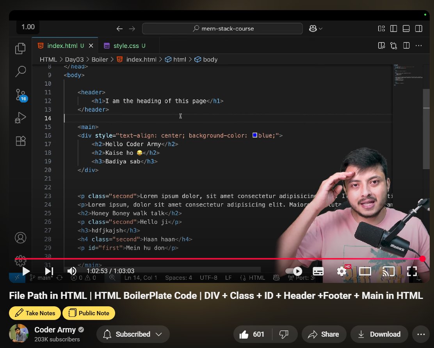
Task: Click the playback speed 1.00 badge
Action: click(28, 27)
